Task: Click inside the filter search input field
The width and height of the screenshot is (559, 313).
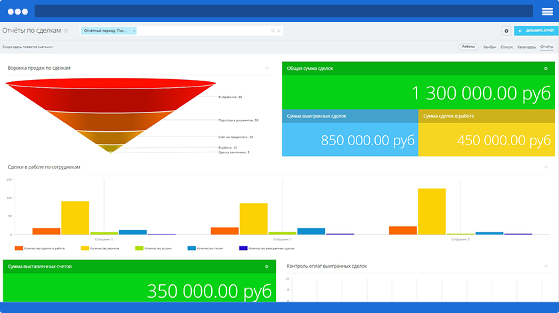Action: [x=200, y=31]
